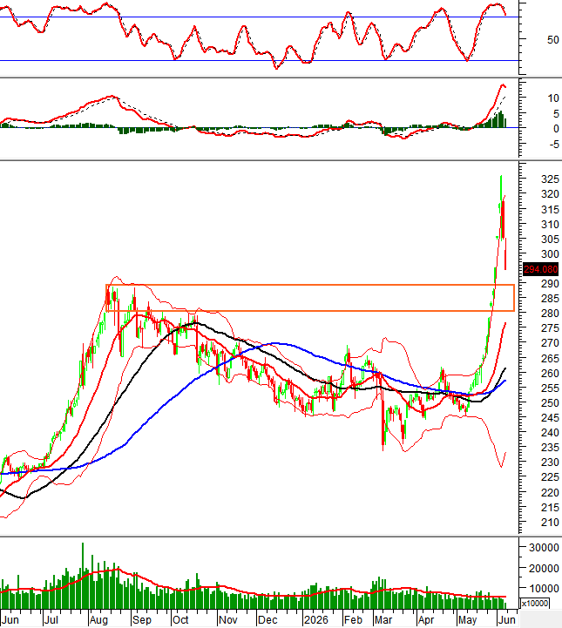The image size is (562, 628).
Task: Click the Jul month label
Action: [51, 620]
